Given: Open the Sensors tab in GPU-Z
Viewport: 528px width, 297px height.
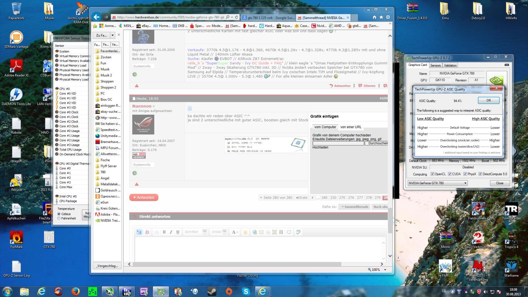Looking at the screenshot, I should point(435,65).
